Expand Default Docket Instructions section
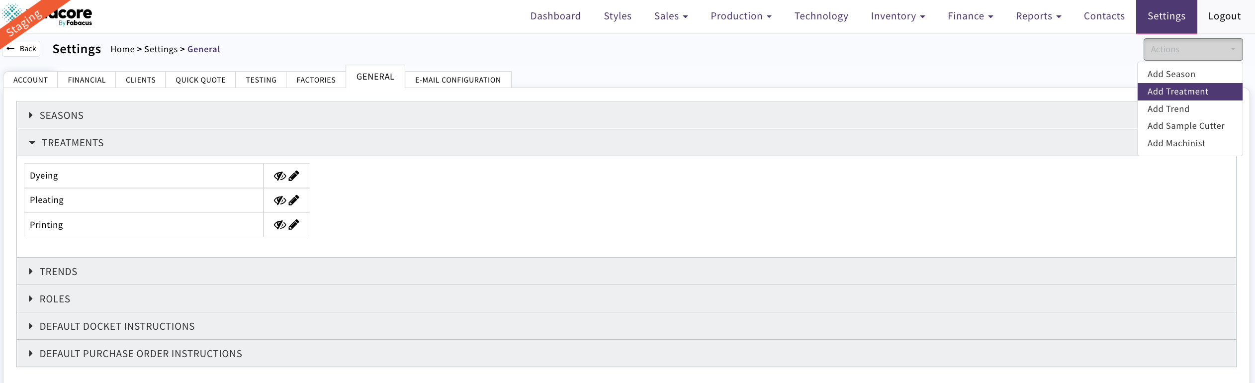This screenshot has width=1255, height=383. point(117,326)
